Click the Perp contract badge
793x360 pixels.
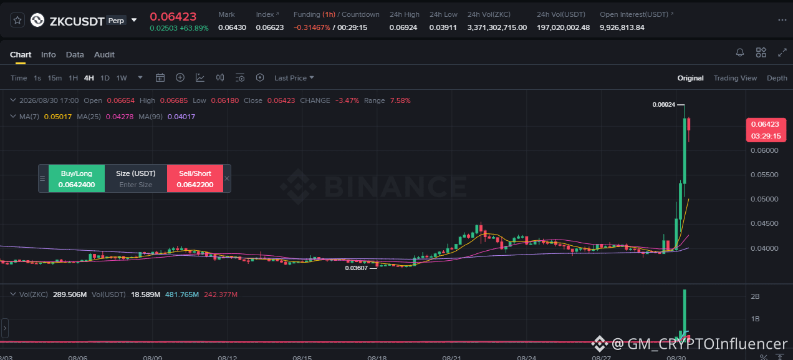[116, 21]
